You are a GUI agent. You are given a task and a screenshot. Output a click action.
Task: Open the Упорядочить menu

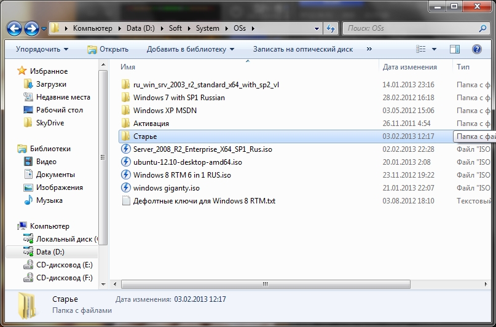(42, 49)
